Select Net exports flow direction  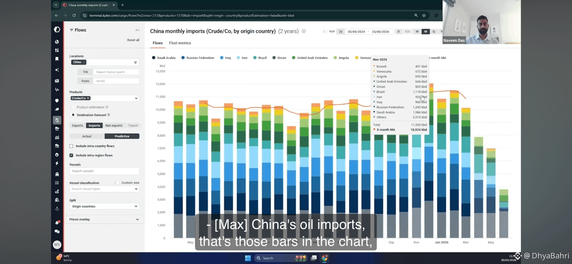(x=114, y=126)
